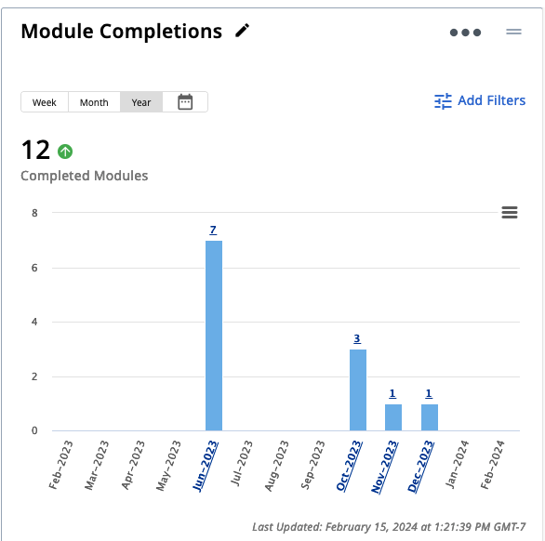Click the pencil edit icon beside Module Completions
The image size is (545, 541).
tap(242, 31)
